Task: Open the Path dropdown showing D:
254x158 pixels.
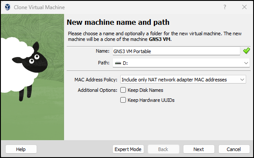Action: tap(181, 63)
